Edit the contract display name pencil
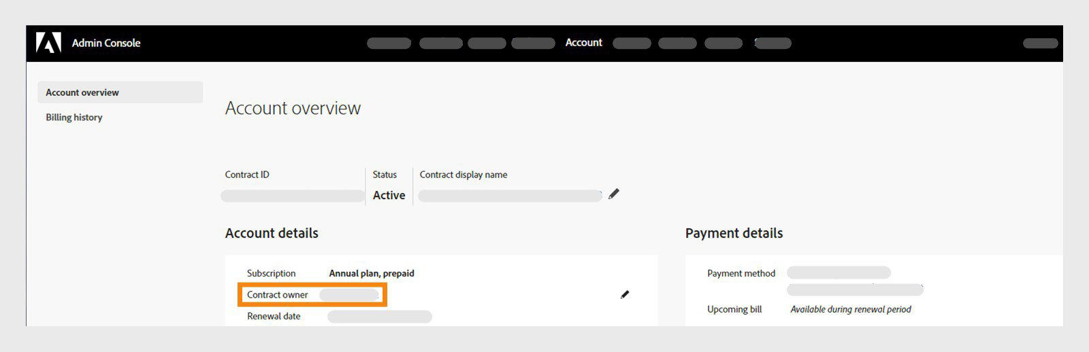1089x352 pixels. click(x=614, y=194)
